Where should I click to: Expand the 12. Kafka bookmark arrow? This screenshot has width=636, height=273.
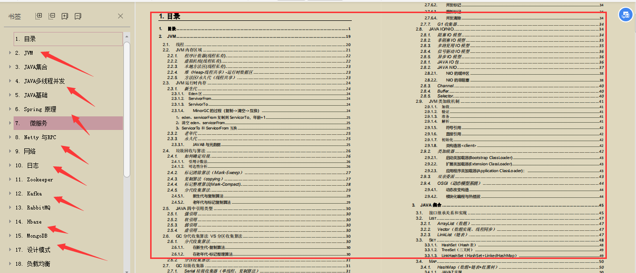click(x=10, y=193)
